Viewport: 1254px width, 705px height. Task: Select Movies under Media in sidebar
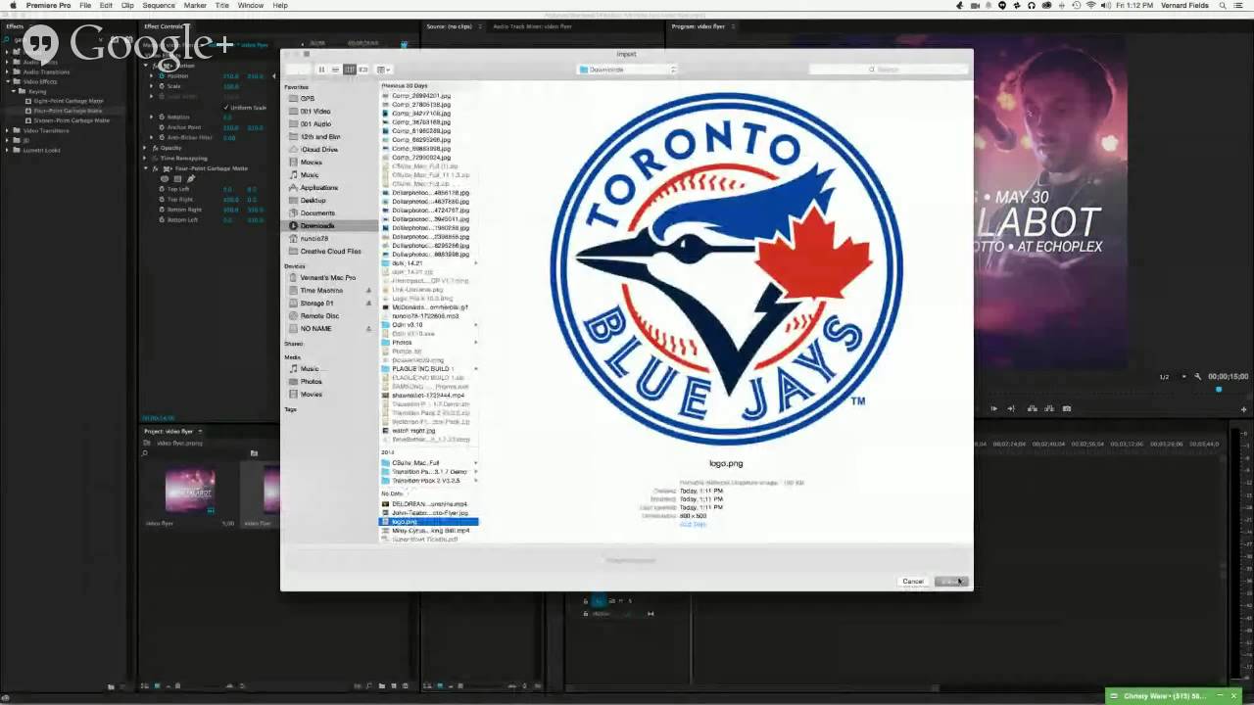[312, 395]
